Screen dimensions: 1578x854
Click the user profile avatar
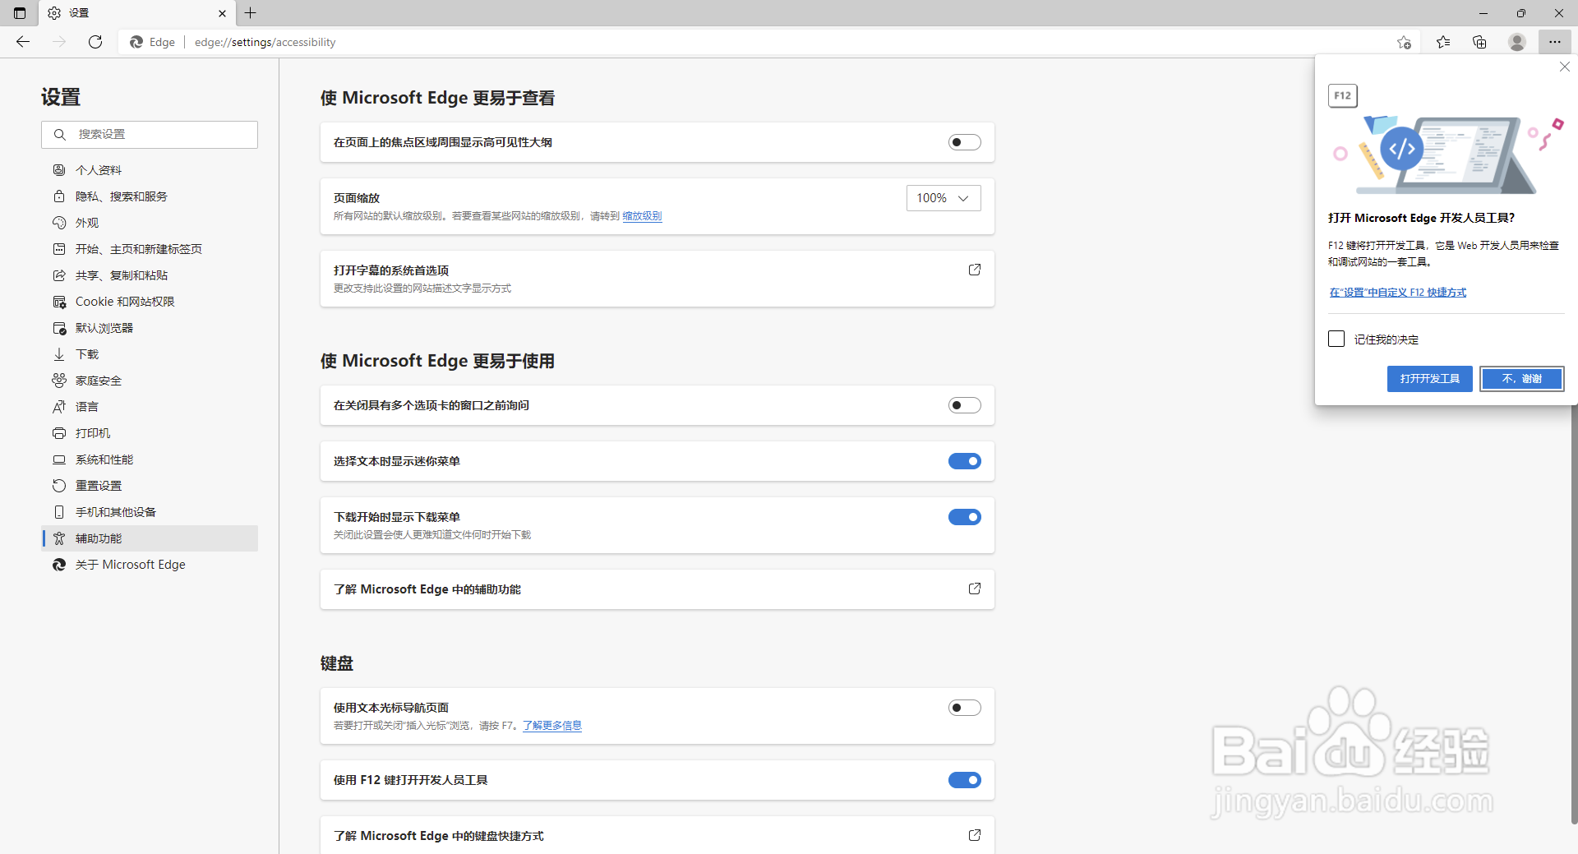pos(1517,42)
